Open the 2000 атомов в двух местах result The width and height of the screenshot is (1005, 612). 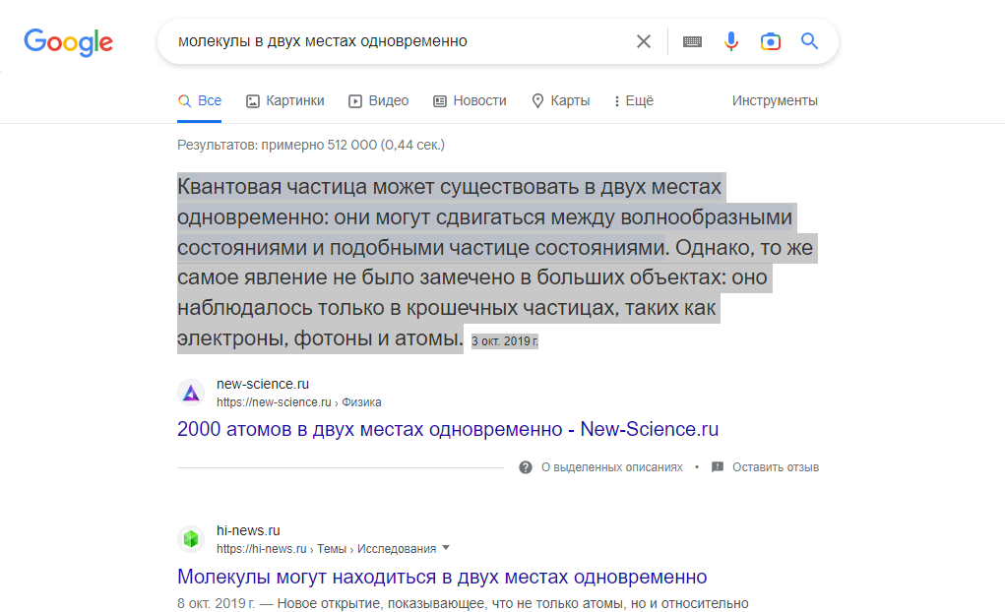448,429
